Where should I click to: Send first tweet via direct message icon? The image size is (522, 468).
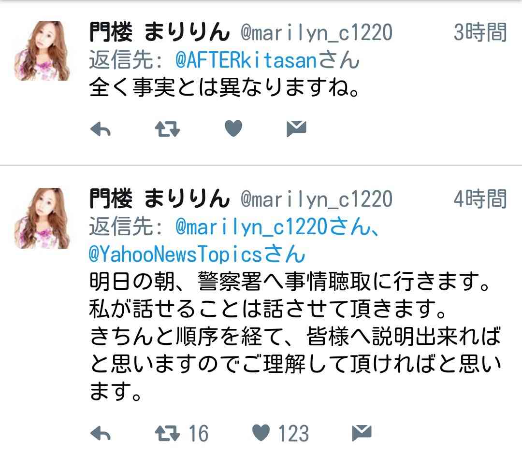(296, 128)
